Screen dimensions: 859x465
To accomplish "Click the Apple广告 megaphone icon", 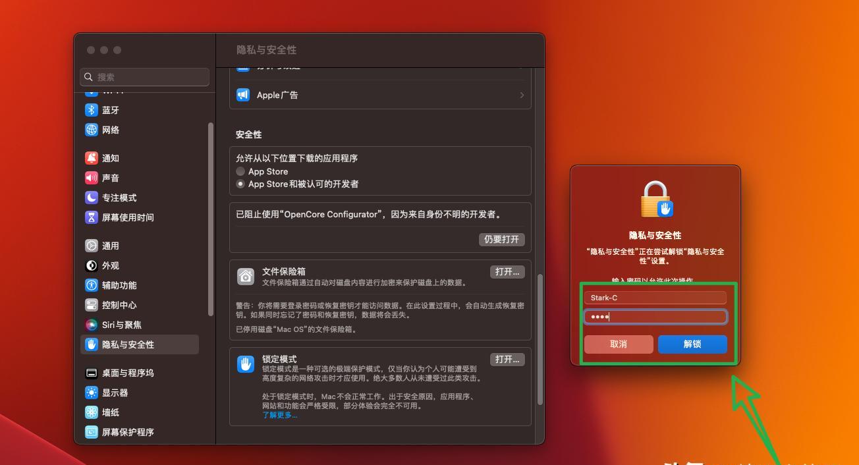I will coord(243,95).
